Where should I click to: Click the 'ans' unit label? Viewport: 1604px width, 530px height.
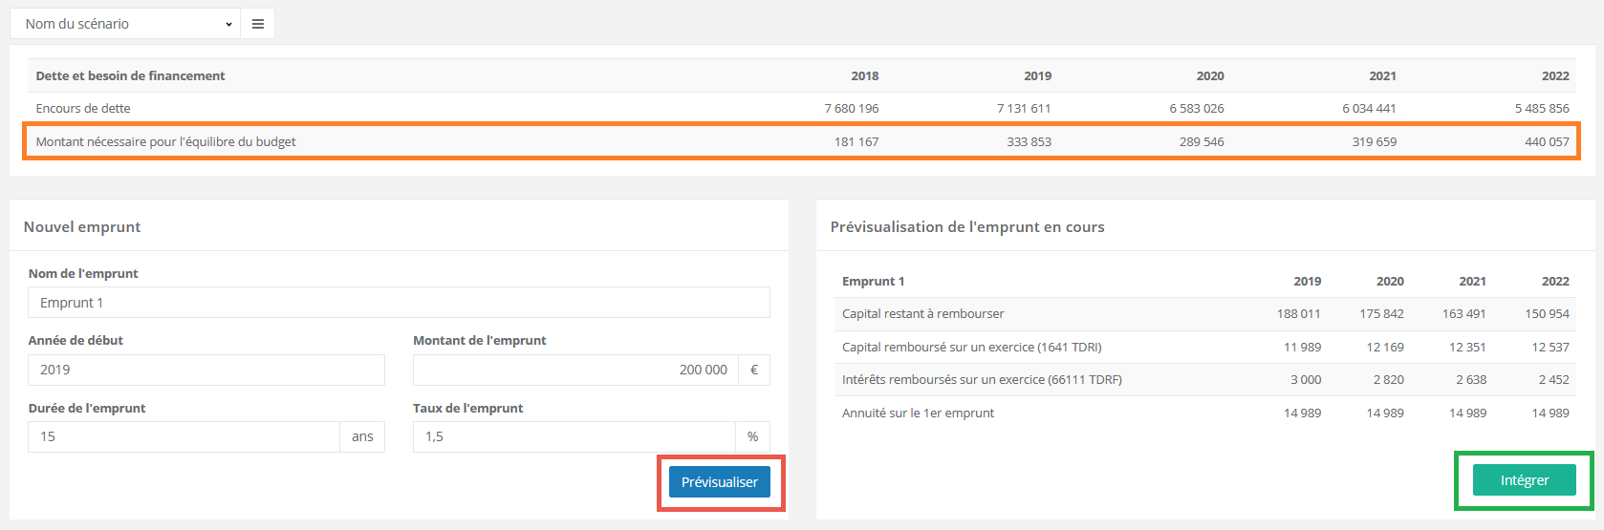pyautogui.click(x=362, y=436)
